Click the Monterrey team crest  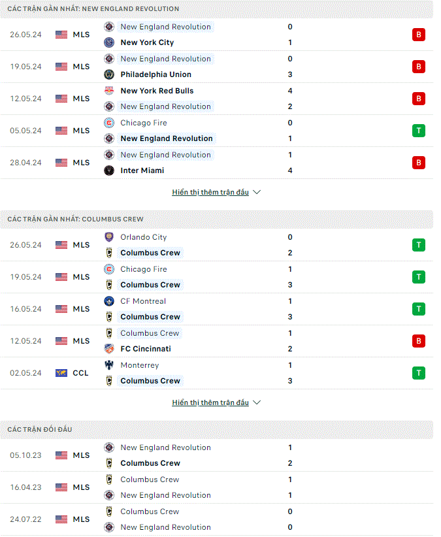tap(109, 365)
